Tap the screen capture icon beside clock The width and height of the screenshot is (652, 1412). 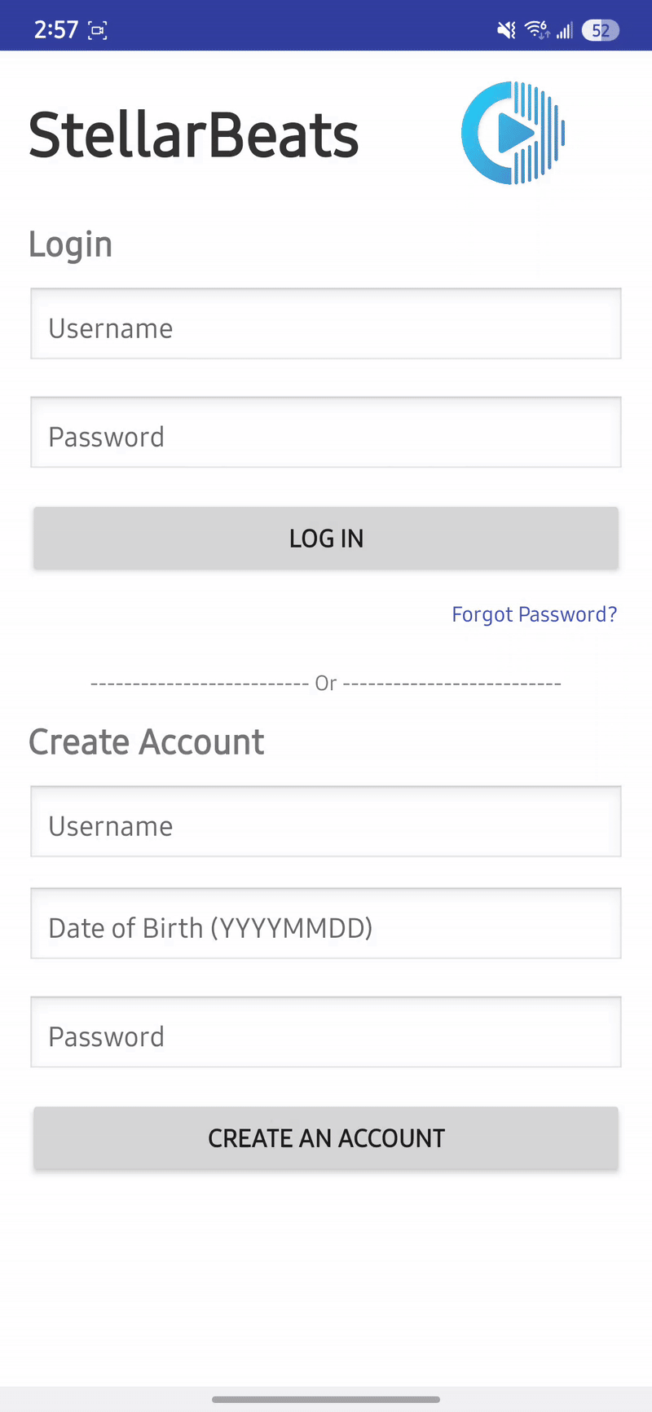[98, 31]
